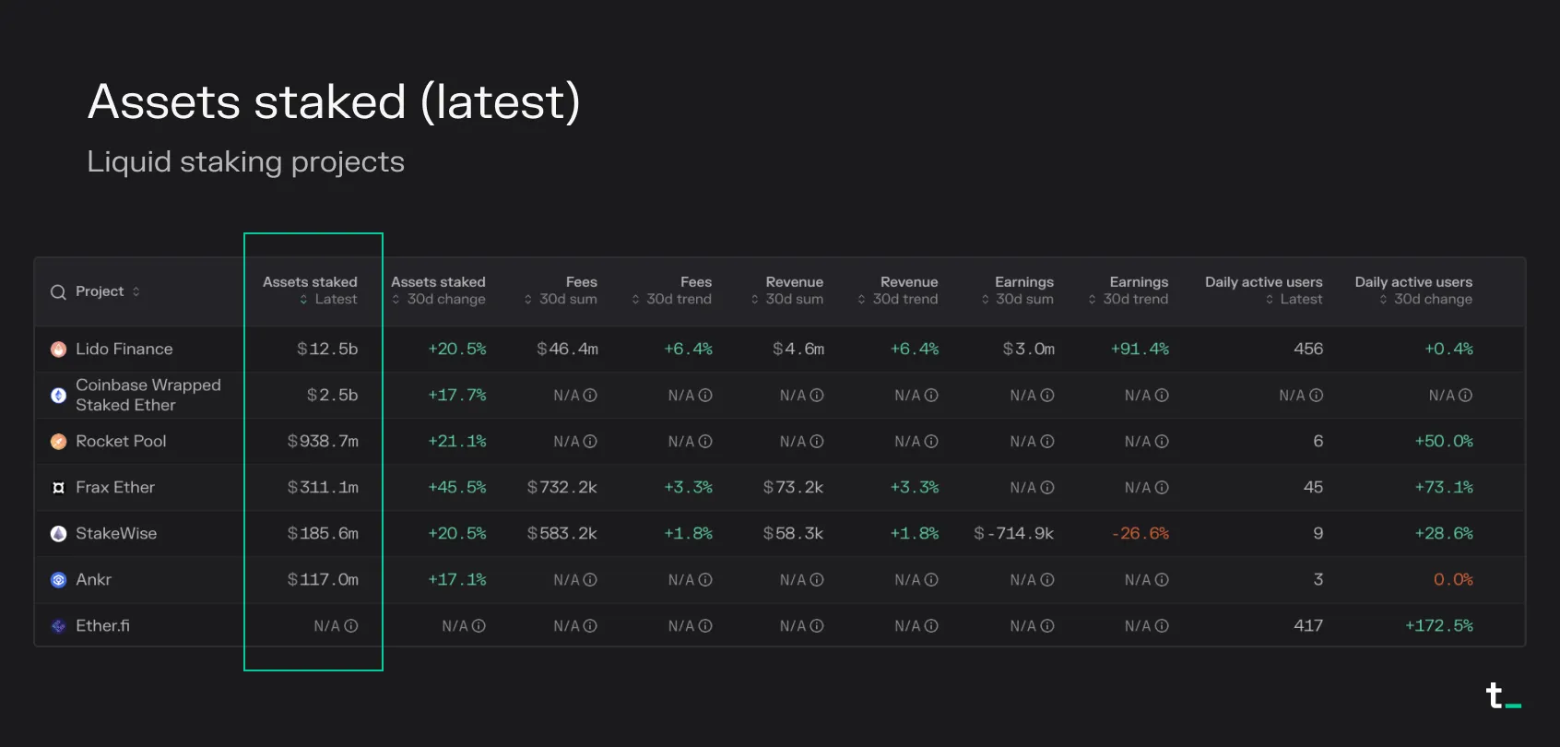Image resolution: width=1560 pixels, height=747 pixels.
Task: Click info icon in Coinbase Daily active users Latest
Action: click(x=1317, y=396)
